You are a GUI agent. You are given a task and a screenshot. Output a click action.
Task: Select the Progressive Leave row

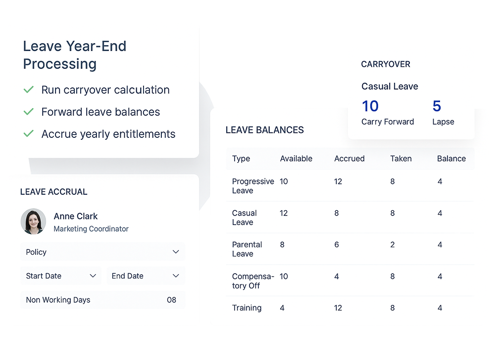click(x=252, y=186)
